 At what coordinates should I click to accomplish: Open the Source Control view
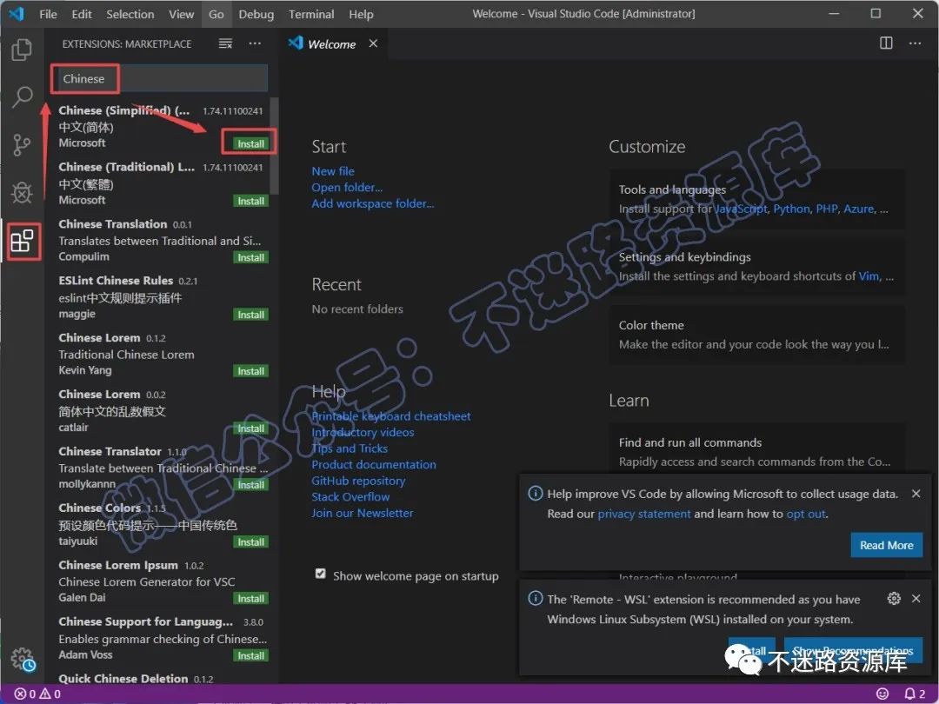(22, 145)
